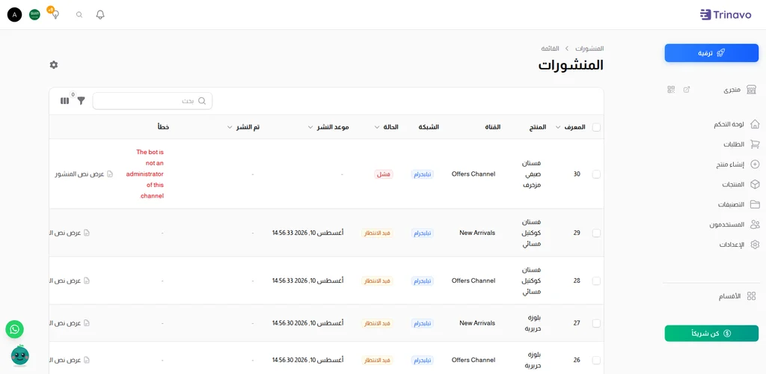The width and height of the screenshot is (766, 374).
Task: Click document icon in row 30
Action: pyautogui.click(x=110, y=174)
